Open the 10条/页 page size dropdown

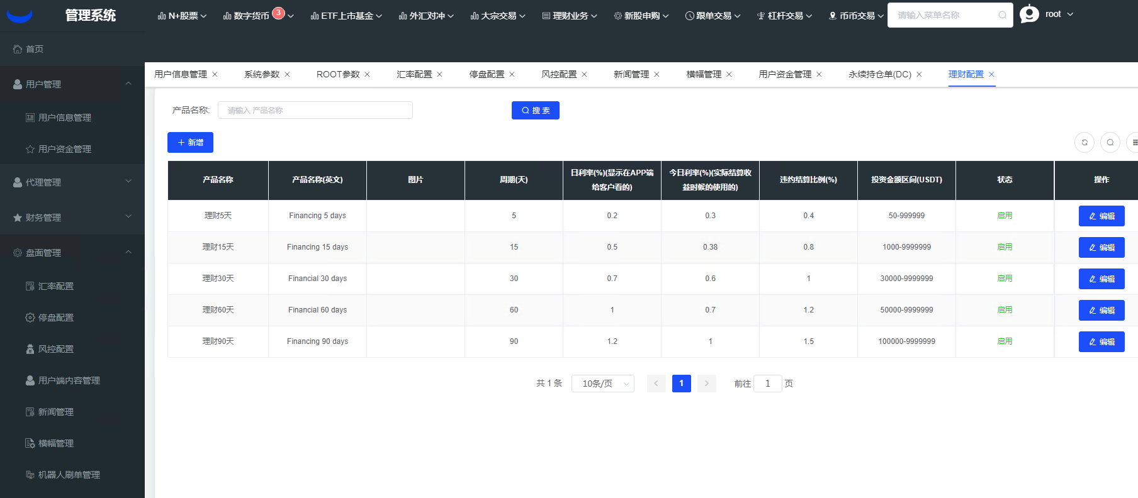602,384
